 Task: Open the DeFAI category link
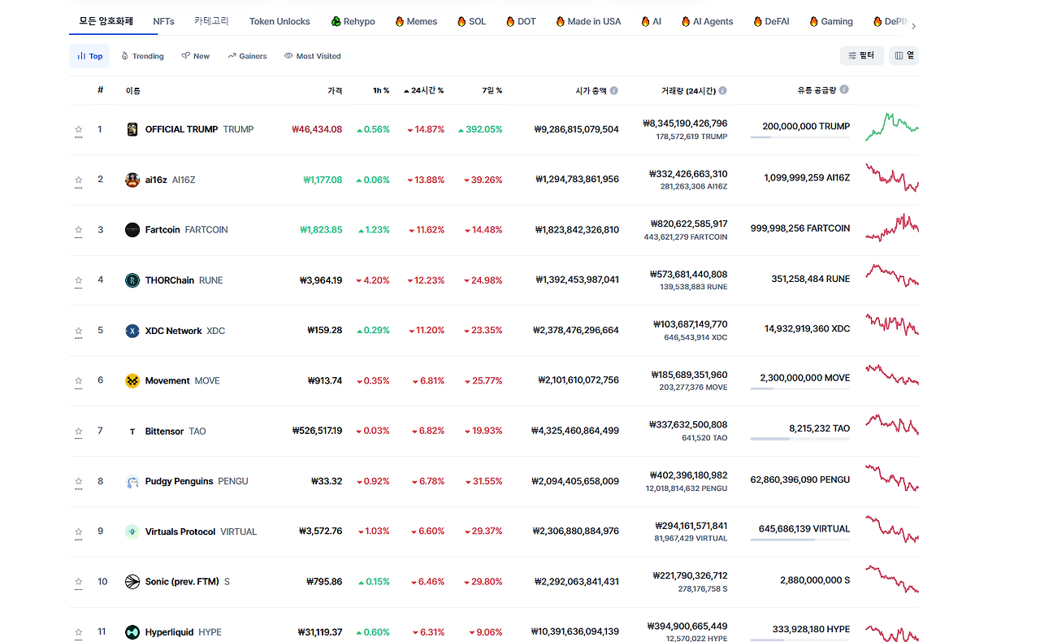tap(771, 21)
